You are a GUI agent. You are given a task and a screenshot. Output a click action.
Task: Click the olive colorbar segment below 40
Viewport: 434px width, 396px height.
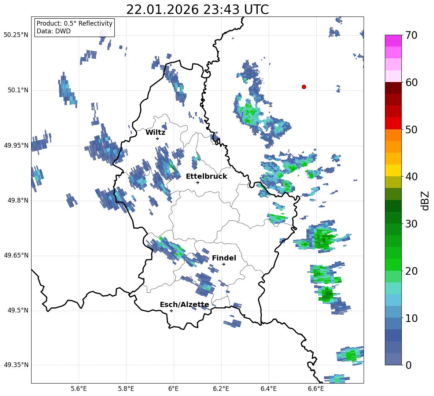393,182
